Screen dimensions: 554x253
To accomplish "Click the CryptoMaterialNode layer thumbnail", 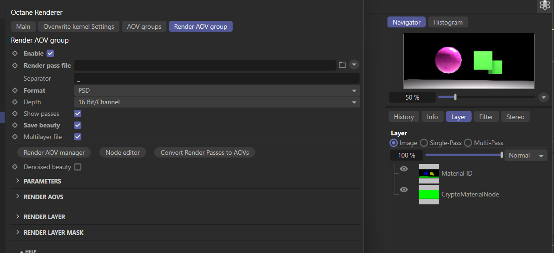I will coord(429,195).
